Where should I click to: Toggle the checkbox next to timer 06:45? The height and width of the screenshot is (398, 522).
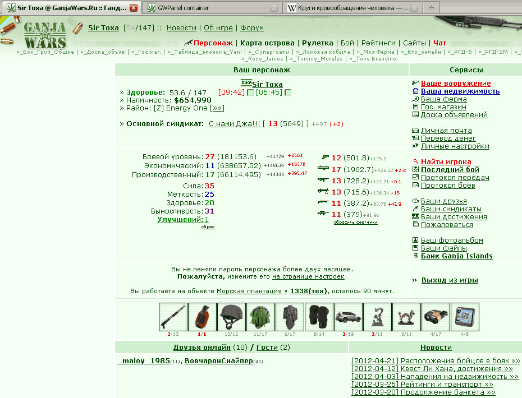tap(289, 92)
